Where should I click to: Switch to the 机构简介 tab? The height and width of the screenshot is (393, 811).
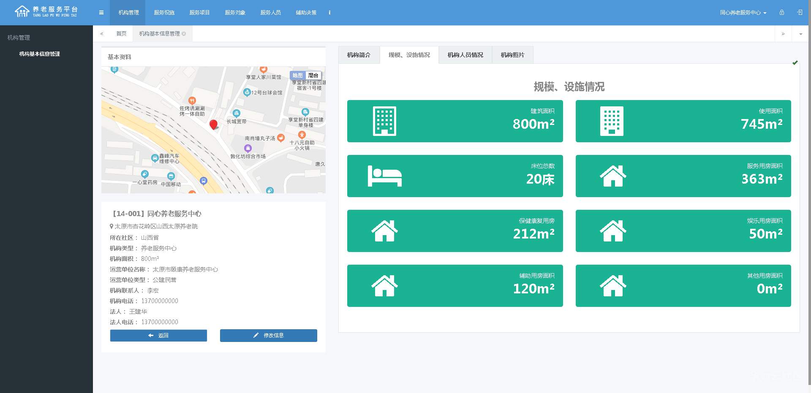(359, 55)
